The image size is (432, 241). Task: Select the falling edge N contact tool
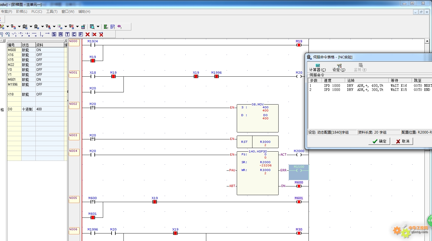click(28, 34)
